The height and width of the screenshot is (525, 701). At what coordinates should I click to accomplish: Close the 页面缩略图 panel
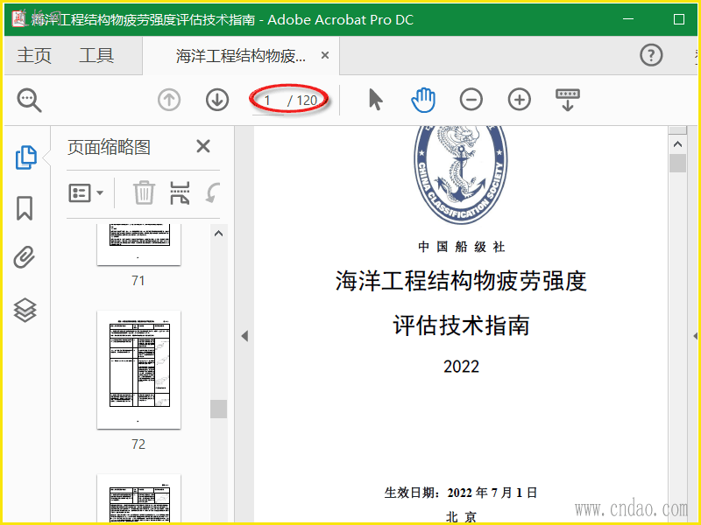point(203,146)
